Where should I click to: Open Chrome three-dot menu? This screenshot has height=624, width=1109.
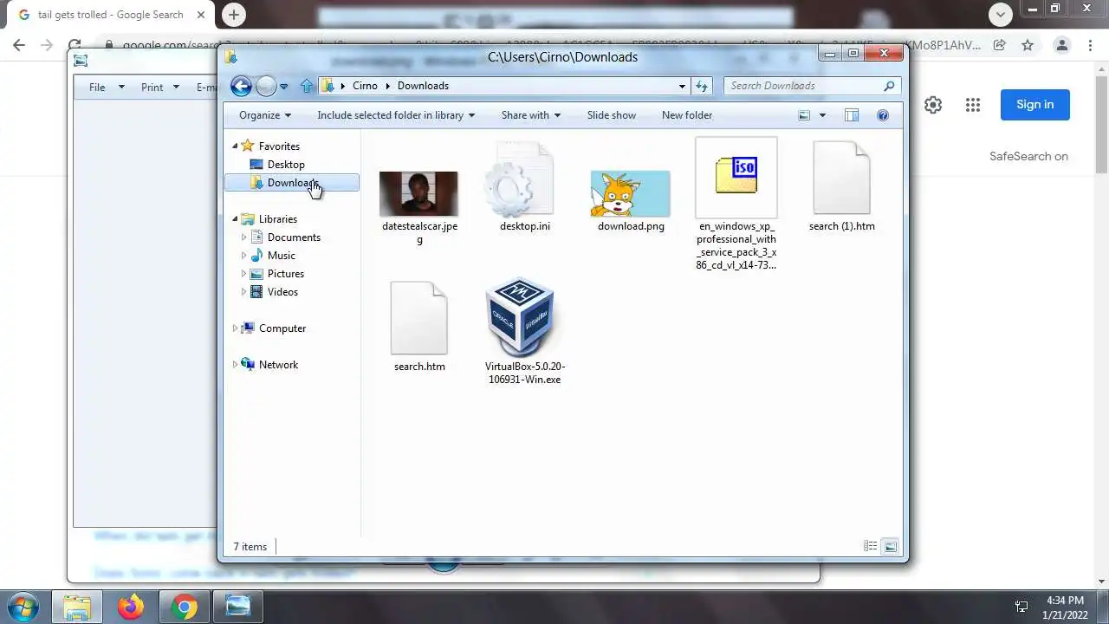pyautogui.click(x=1092, y=45)
